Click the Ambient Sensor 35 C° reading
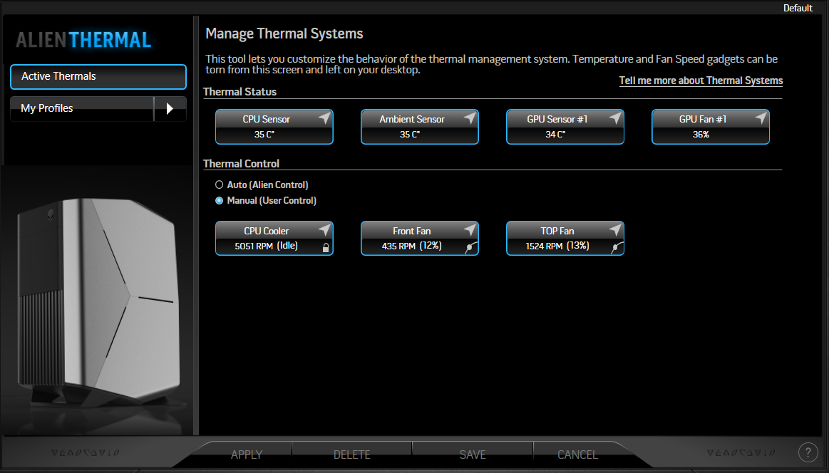 [x=410, y=135]
